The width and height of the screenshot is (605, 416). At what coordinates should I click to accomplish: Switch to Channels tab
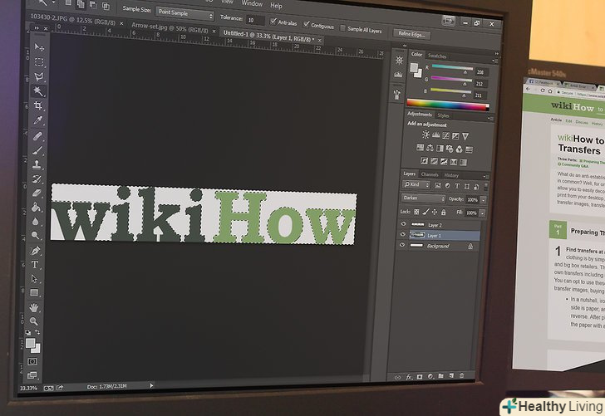[x=430, y=174]
